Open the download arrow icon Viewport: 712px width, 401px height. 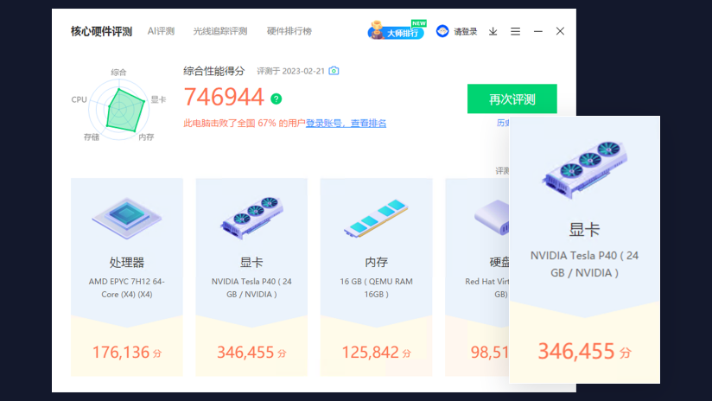(x=493, y=31)
